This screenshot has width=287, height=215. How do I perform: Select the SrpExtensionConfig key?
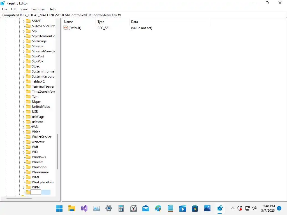click(x=43, y=36)
